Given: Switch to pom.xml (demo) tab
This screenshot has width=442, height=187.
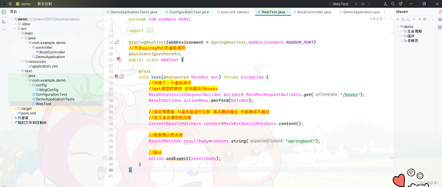Looking at the screenshot, I should point(233,12).
